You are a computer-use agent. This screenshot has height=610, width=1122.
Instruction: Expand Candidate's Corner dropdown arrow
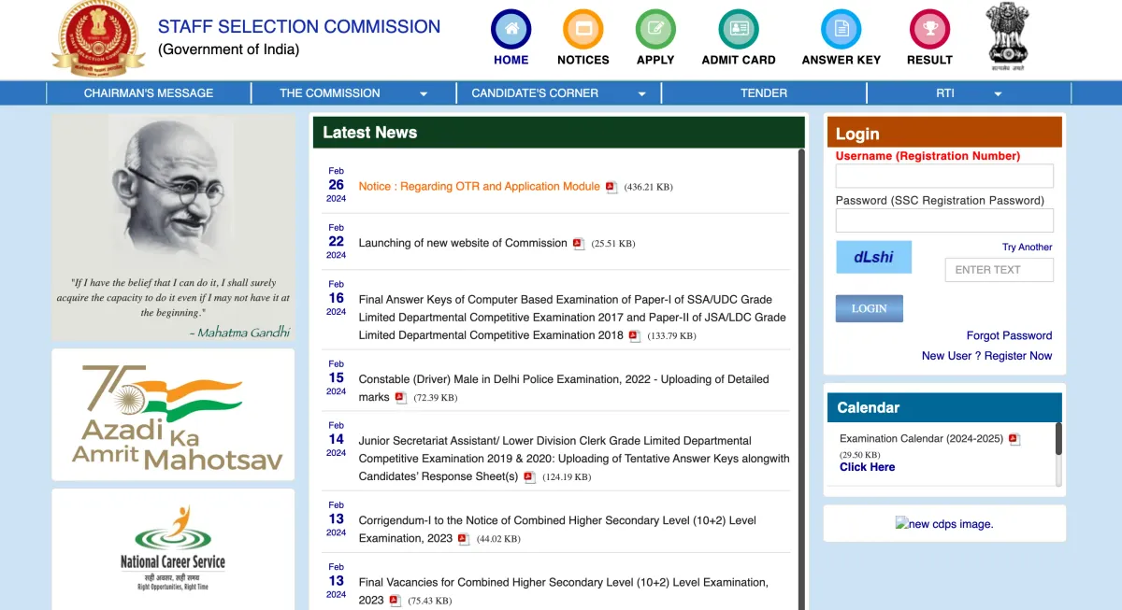click(x=642, y=94)
